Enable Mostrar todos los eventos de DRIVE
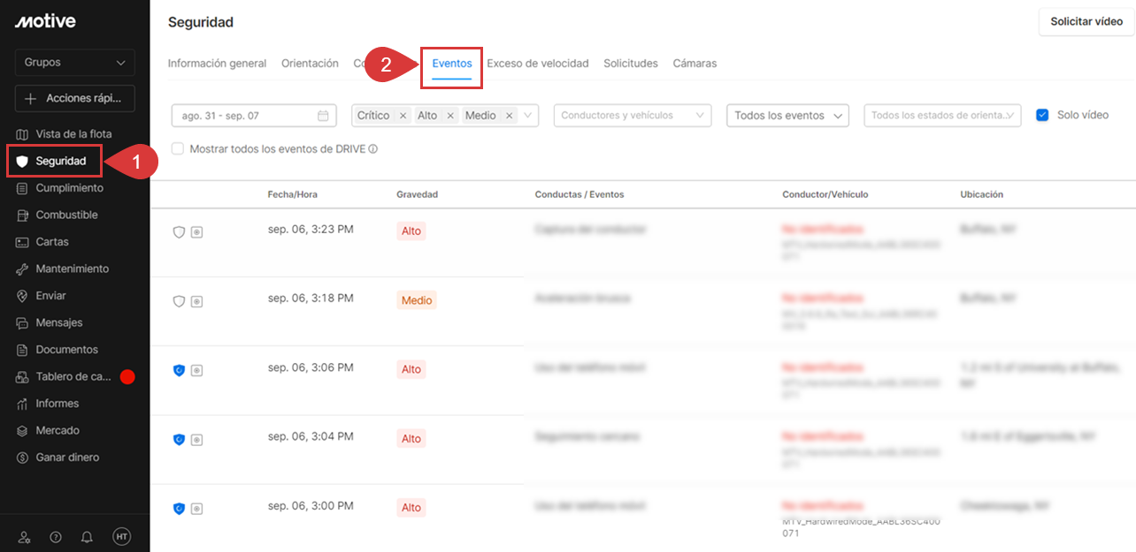 coord(178,149)
